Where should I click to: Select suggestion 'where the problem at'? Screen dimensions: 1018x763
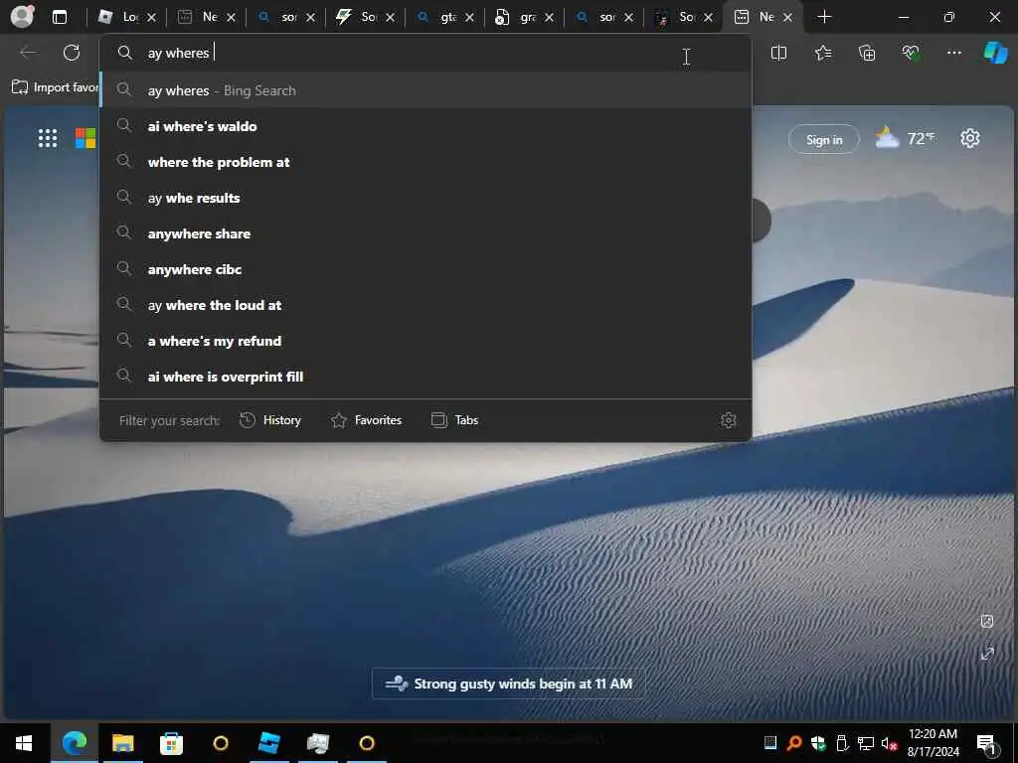[x=425, y=162]
